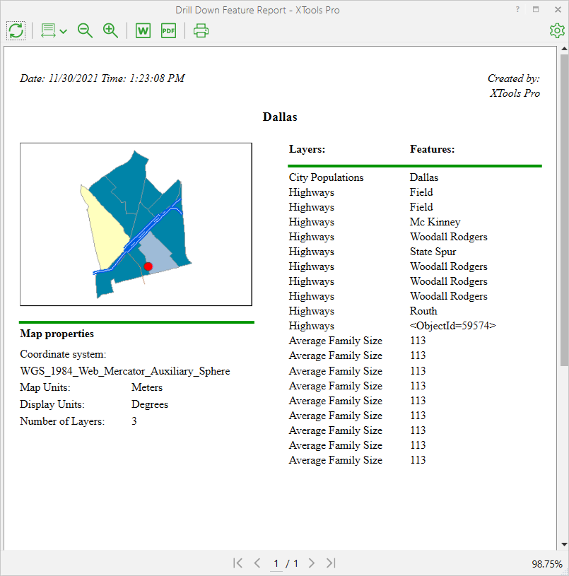The width and height of the screenshot is (569, 576).
Task: Click the red point on map
Action: tap(148, 266)
